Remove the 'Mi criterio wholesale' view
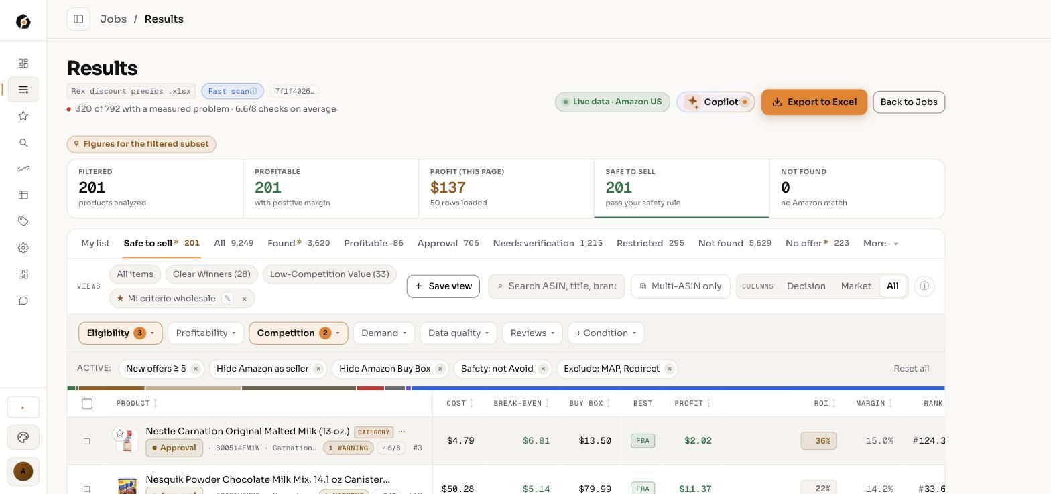Screen dimensions: 1051x494 tap(244, 299)
